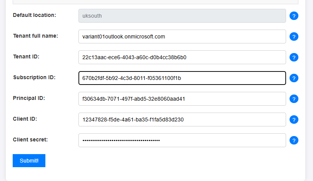Click question mark beside Client secret
The width and height of the screenshot is (313, 181).
tap(294, 141)
